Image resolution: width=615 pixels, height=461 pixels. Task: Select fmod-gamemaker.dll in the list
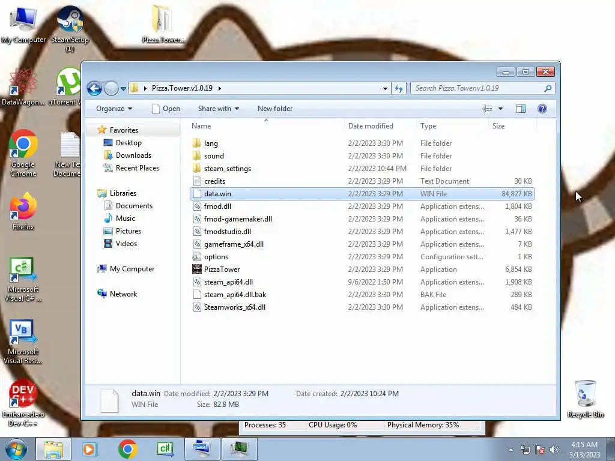[x=362, y=218]
